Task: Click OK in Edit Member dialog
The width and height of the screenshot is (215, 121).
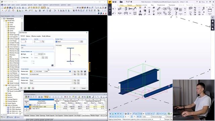Action: [74, 88]
